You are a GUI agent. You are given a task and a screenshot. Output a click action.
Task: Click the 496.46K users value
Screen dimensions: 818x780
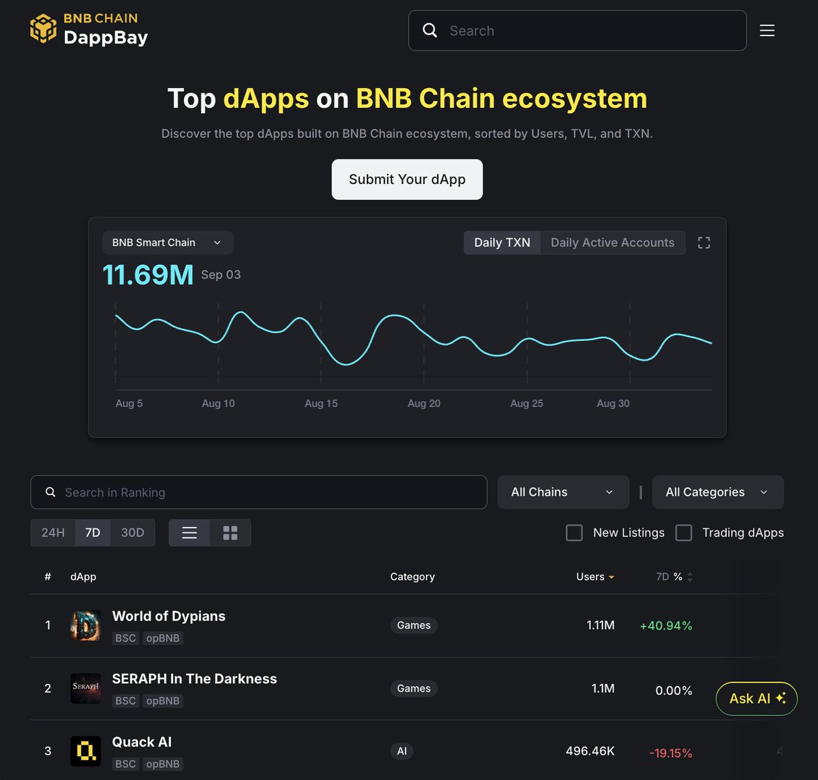590,751
